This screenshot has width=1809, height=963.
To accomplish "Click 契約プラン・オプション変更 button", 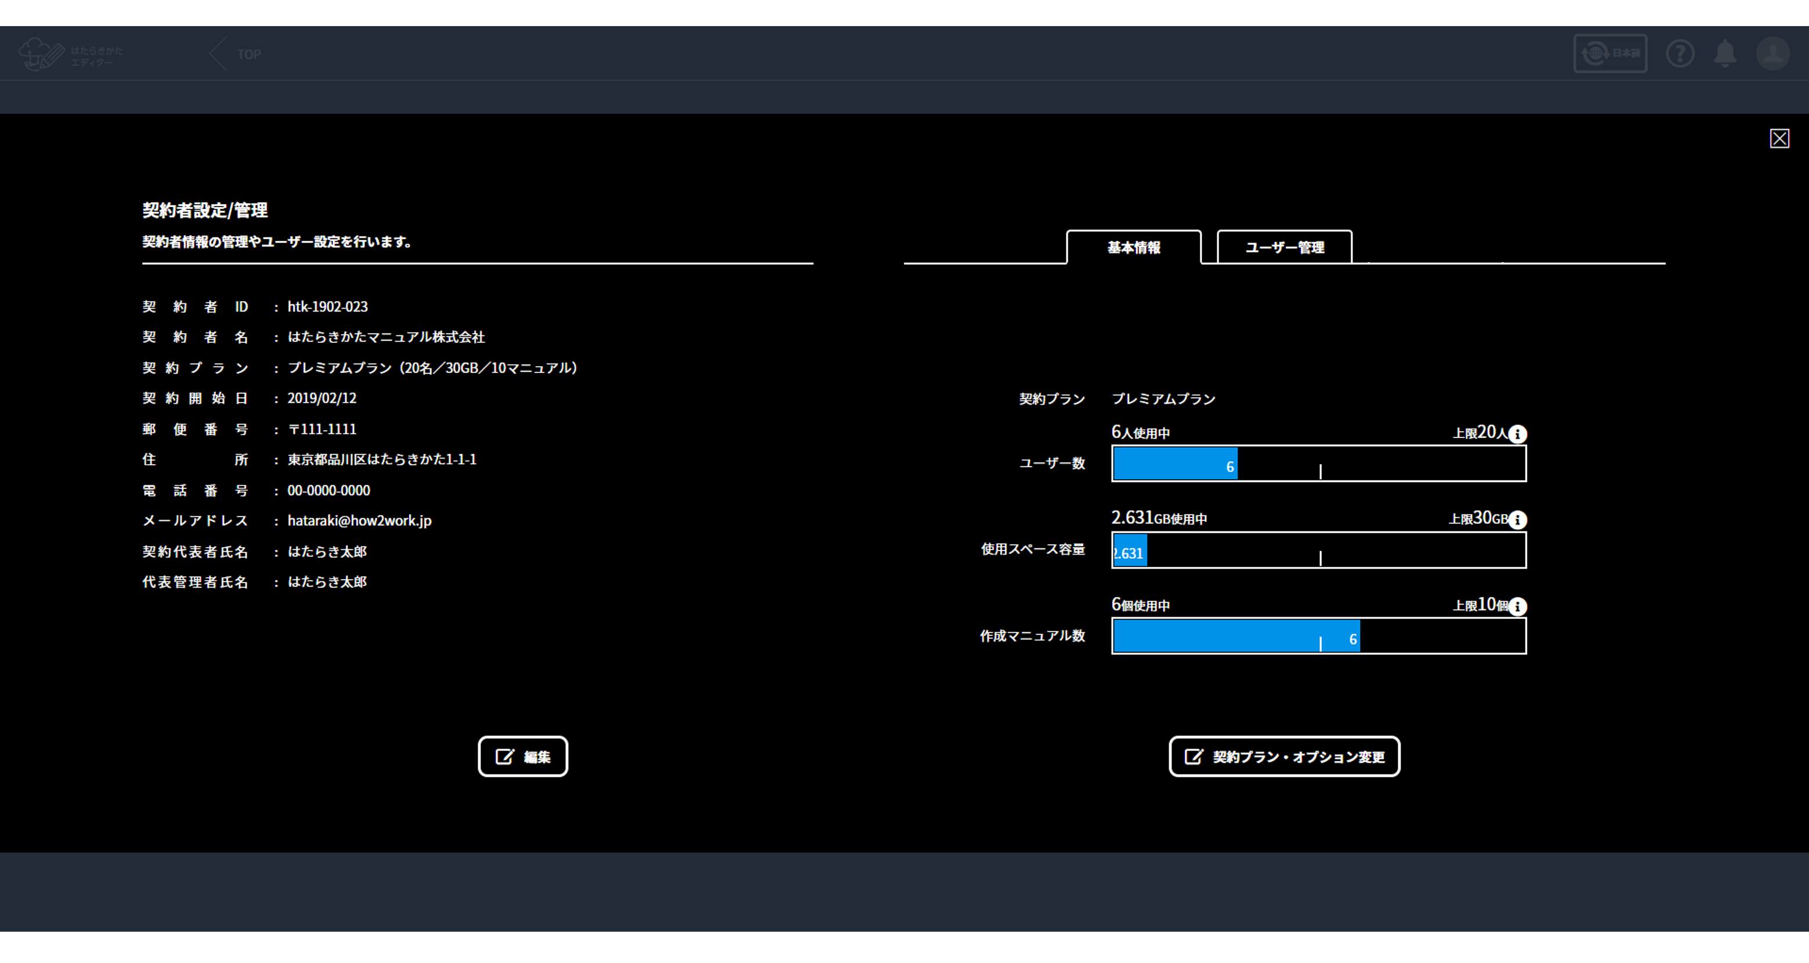I will pos(1284,756).
